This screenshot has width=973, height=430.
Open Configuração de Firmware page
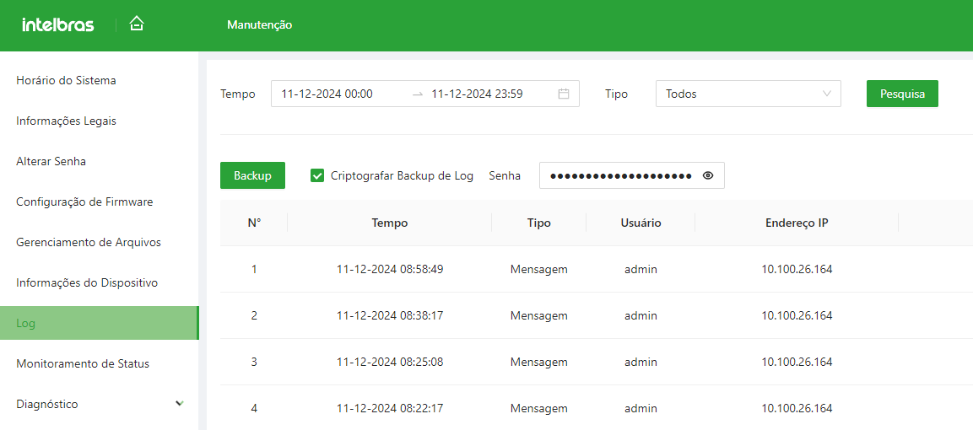click(x=84, y=202)
